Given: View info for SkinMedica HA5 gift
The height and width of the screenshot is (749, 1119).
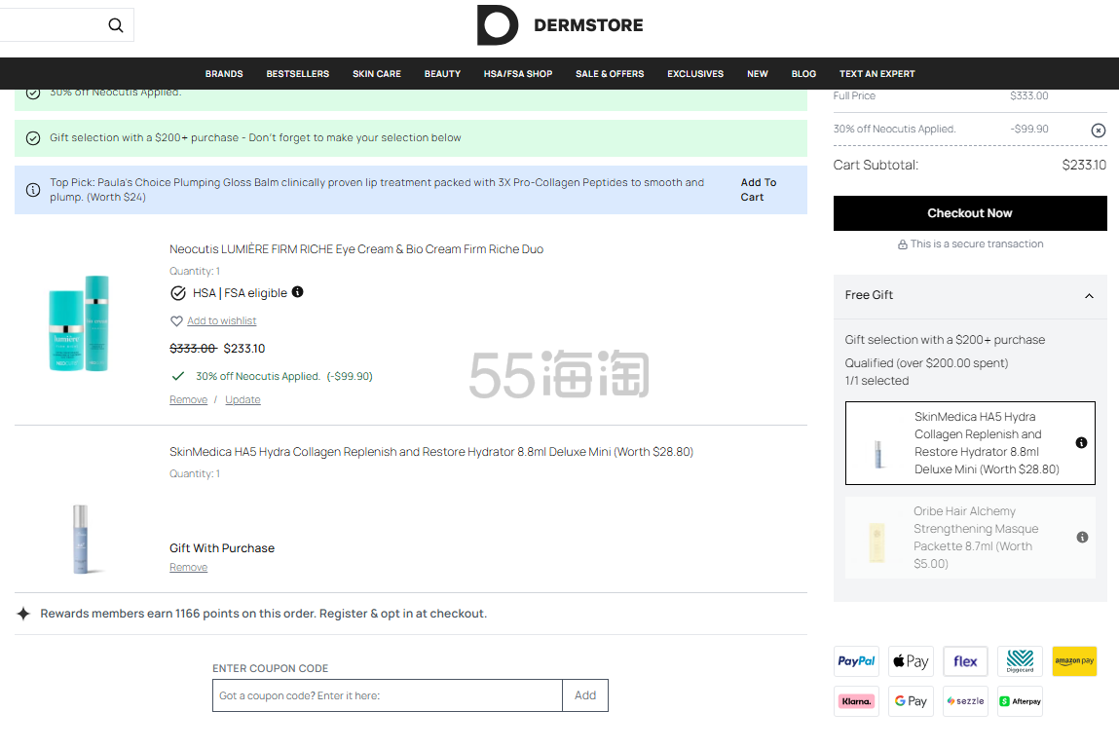Looking at the screenshot, I should 1081,443.
